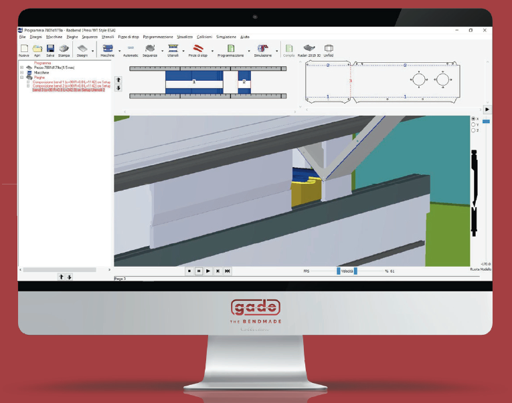Select the Y axis radio button
Viewport: 512px width, 403px height.
474,124
